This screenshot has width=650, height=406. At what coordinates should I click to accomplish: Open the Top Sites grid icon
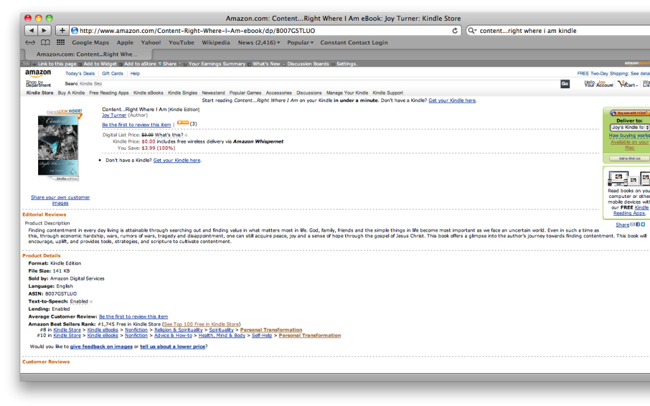[x=61, y=43]
